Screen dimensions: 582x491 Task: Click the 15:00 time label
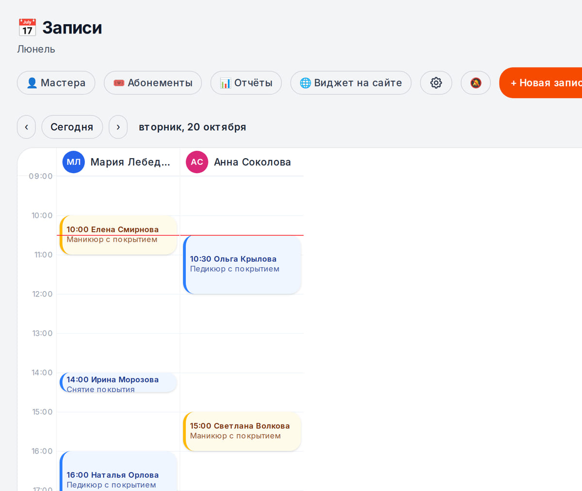tap(42, 412)
